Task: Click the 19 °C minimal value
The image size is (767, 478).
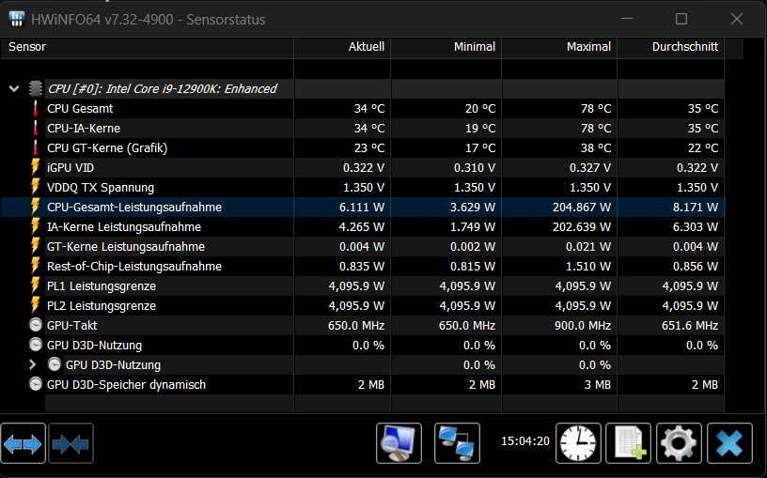Action: [480, 129]
